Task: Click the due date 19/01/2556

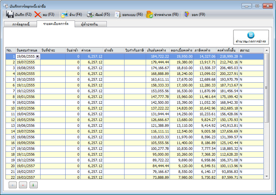Action: click(28, 97)
